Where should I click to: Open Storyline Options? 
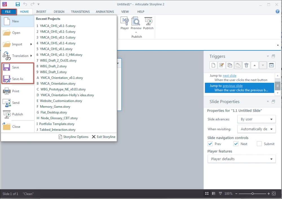click(74, 137)
